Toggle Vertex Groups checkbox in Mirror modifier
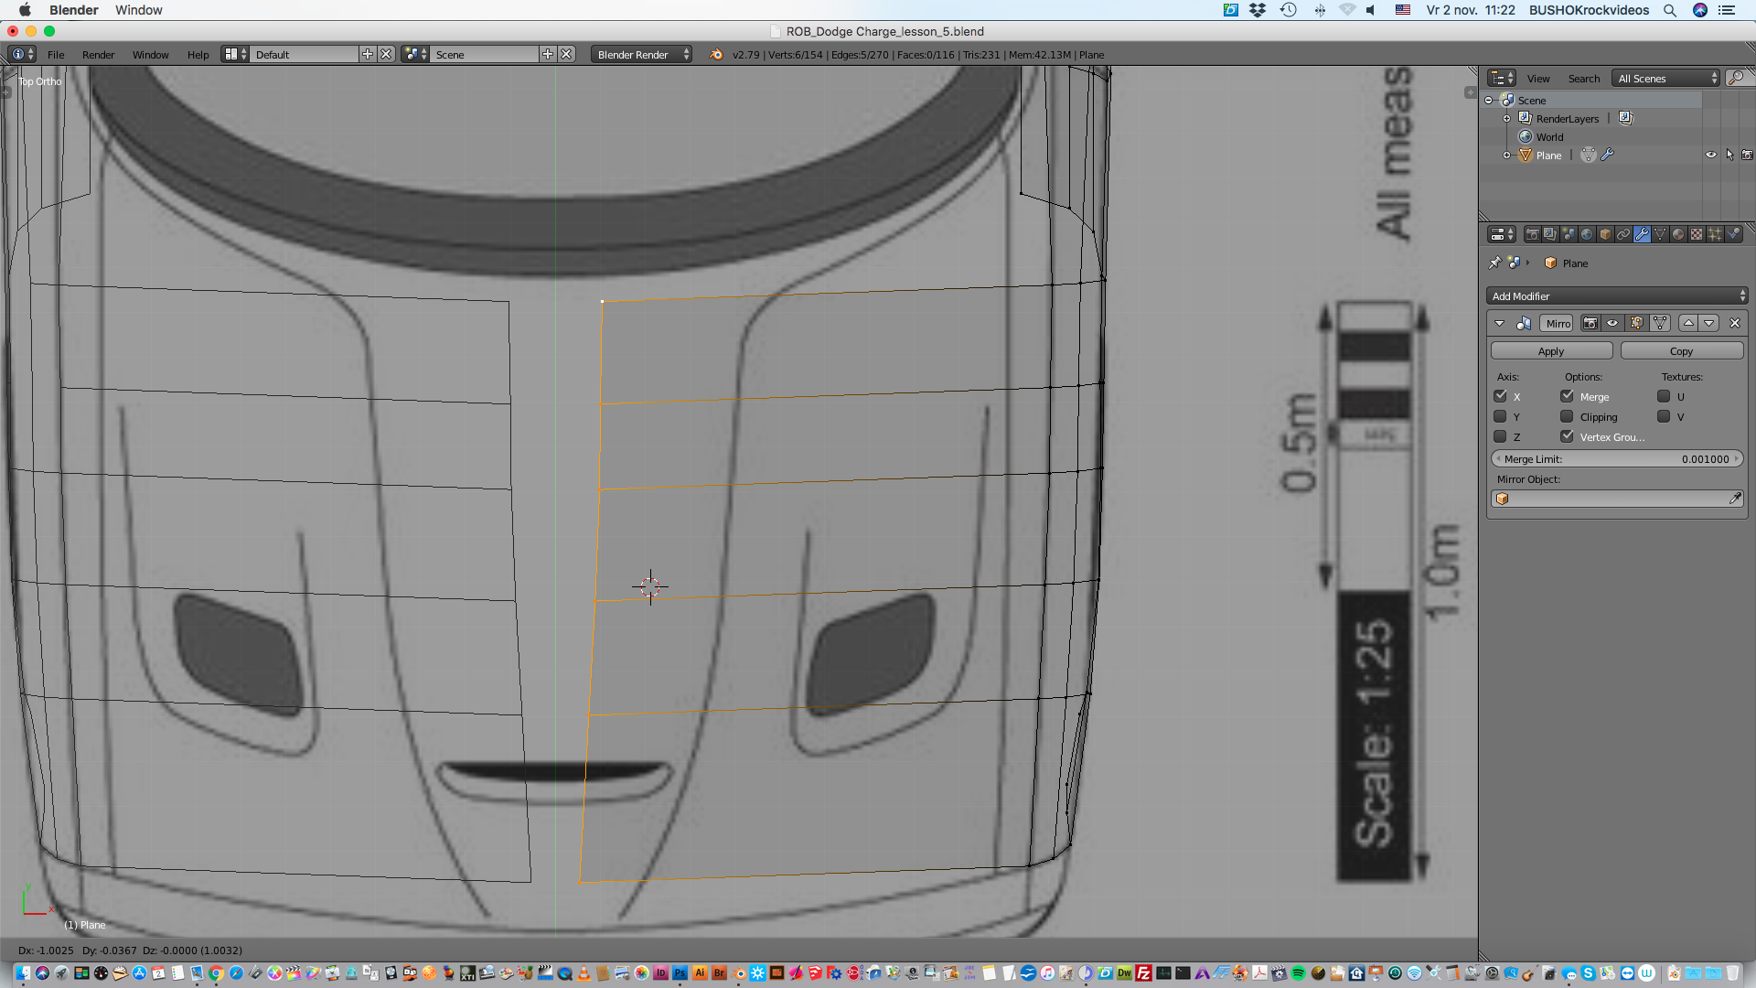This screenshot has height=988, width=1756. [x=1568, y=435]
